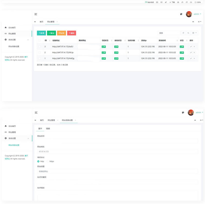Tick the select-all checkbox in table header
The width and height of the screenshot is (205, 204).
(40, 40)
